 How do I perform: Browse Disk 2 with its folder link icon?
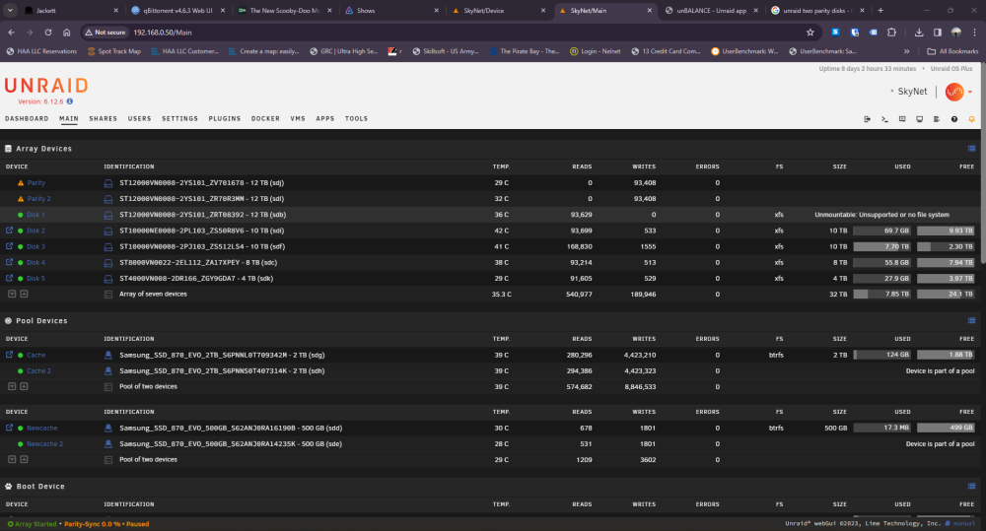click(9, 230)
